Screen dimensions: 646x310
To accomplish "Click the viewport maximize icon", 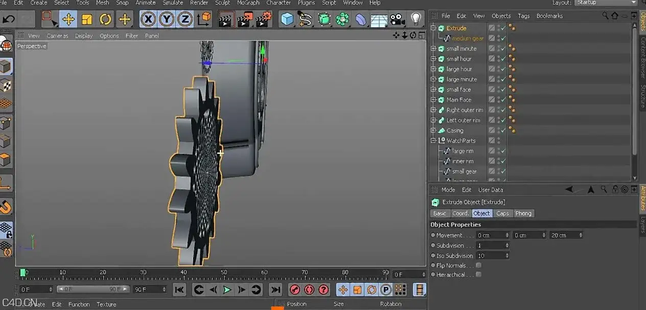I will coord(422,35).
